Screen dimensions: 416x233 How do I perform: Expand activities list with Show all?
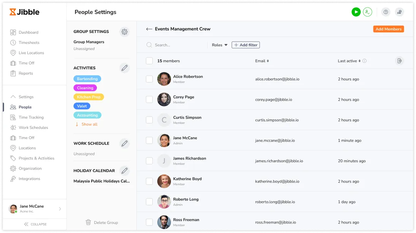[x=89, y=124]
